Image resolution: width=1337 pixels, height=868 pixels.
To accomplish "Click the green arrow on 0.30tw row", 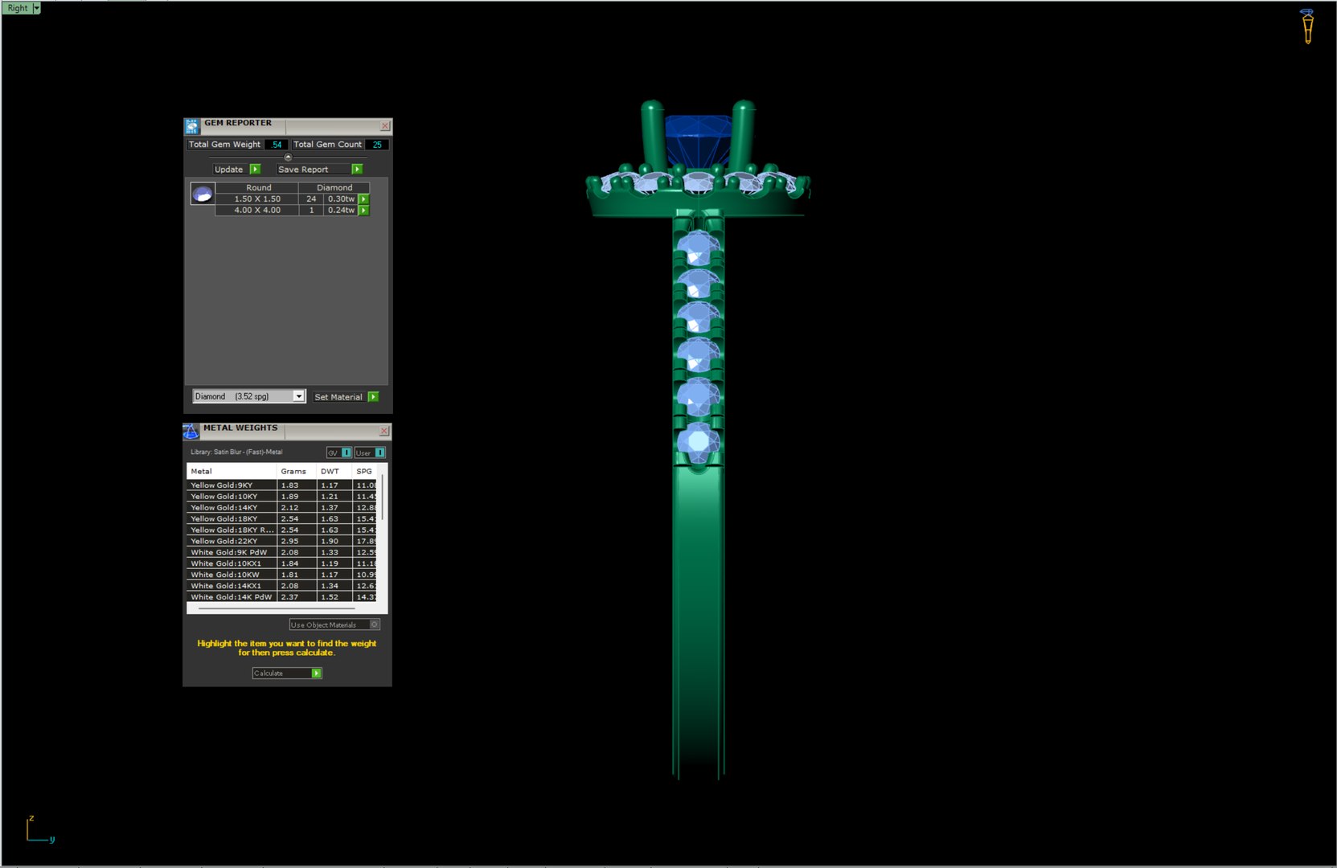I will 363,199.
